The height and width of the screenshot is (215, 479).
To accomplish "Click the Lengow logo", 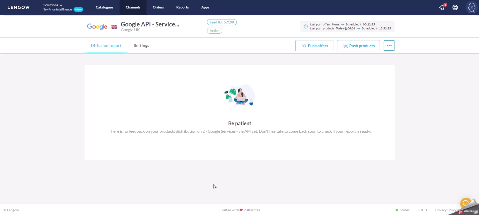I will pyautogui.click(x=18, y=7).
